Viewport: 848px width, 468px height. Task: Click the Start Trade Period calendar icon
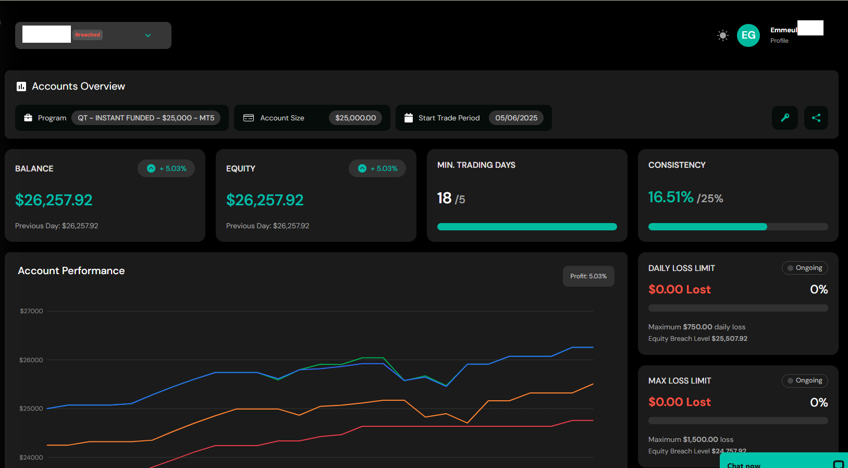(x=409, y=118)
